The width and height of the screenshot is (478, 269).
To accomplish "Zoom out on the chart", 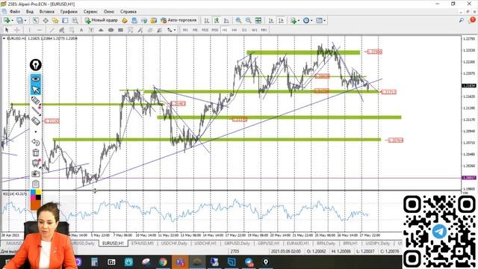I will [249, 20].
